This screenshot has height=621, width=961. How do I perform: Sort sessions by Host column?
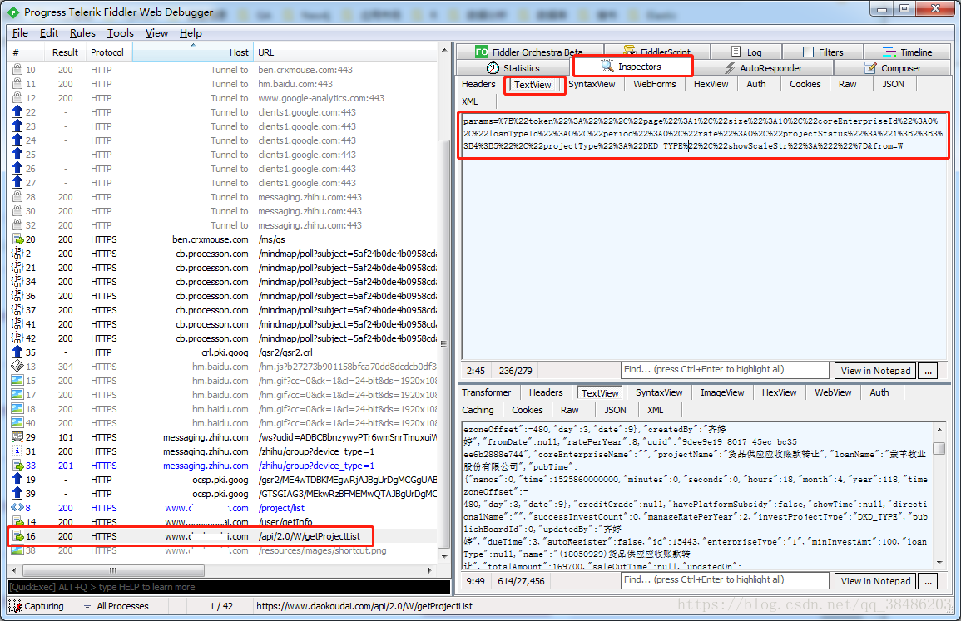193,52
